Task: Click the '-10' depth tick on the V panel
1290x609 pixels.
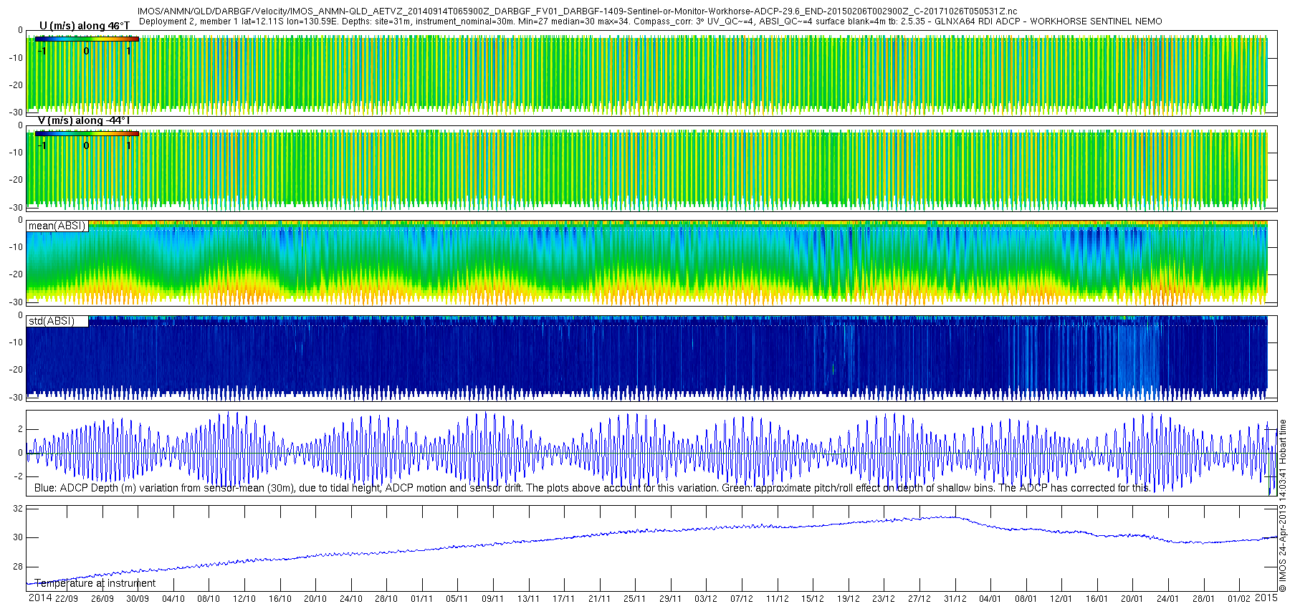Action: (x=16, y=152)
